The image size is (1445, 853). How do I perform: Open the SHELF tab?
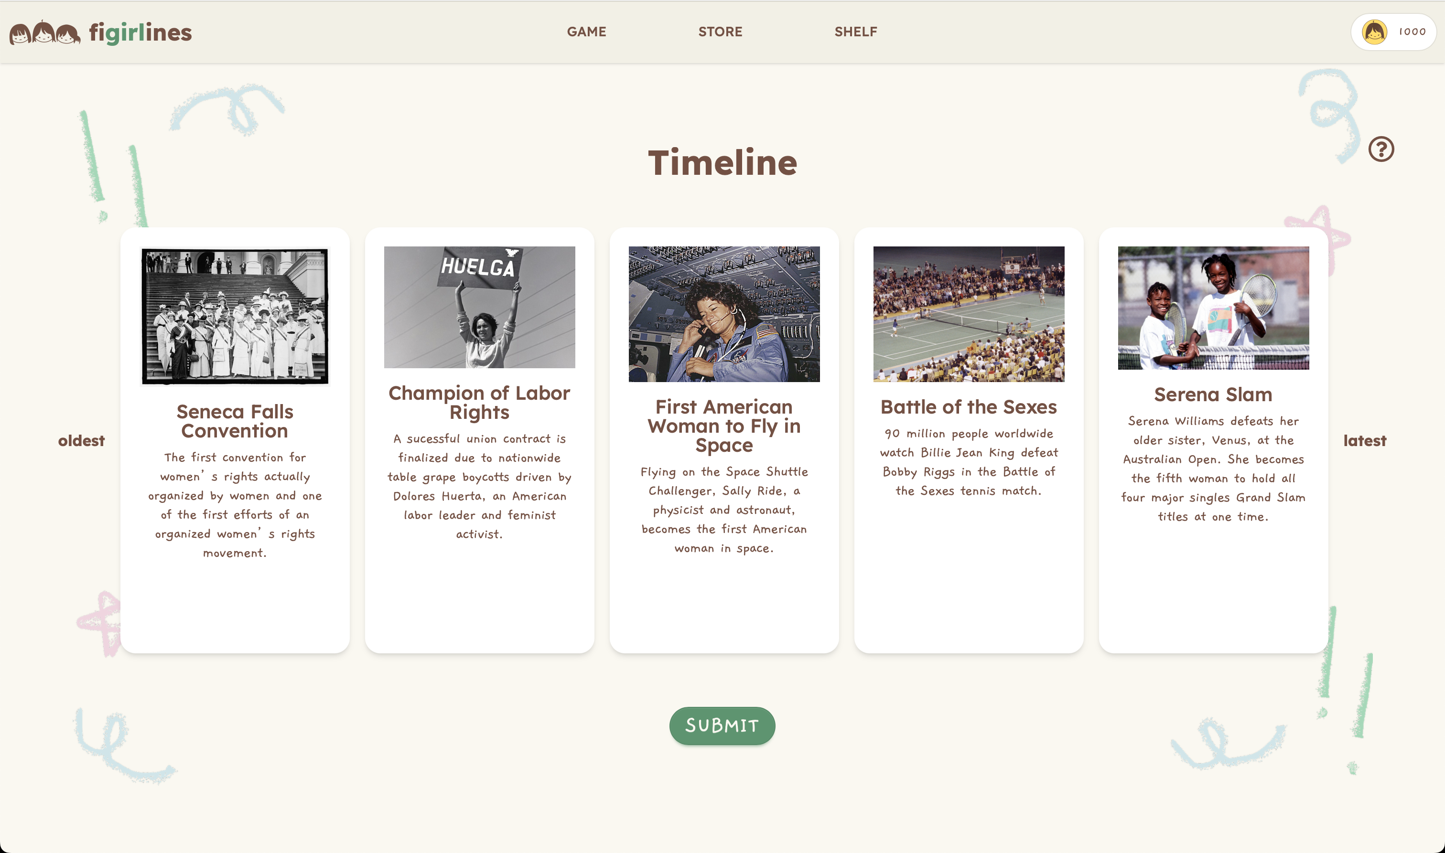coord(855,32)
